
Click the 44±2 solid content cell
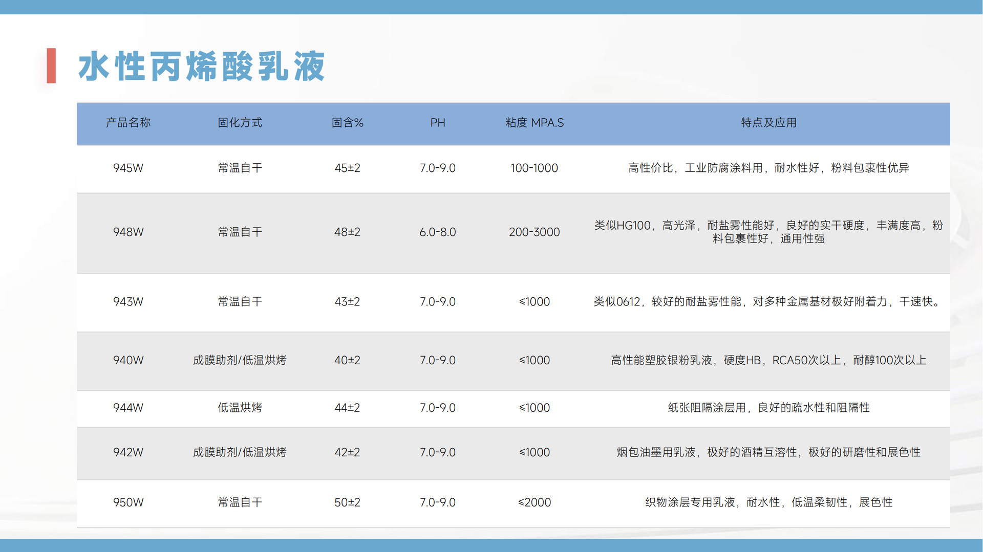[347, 408]
